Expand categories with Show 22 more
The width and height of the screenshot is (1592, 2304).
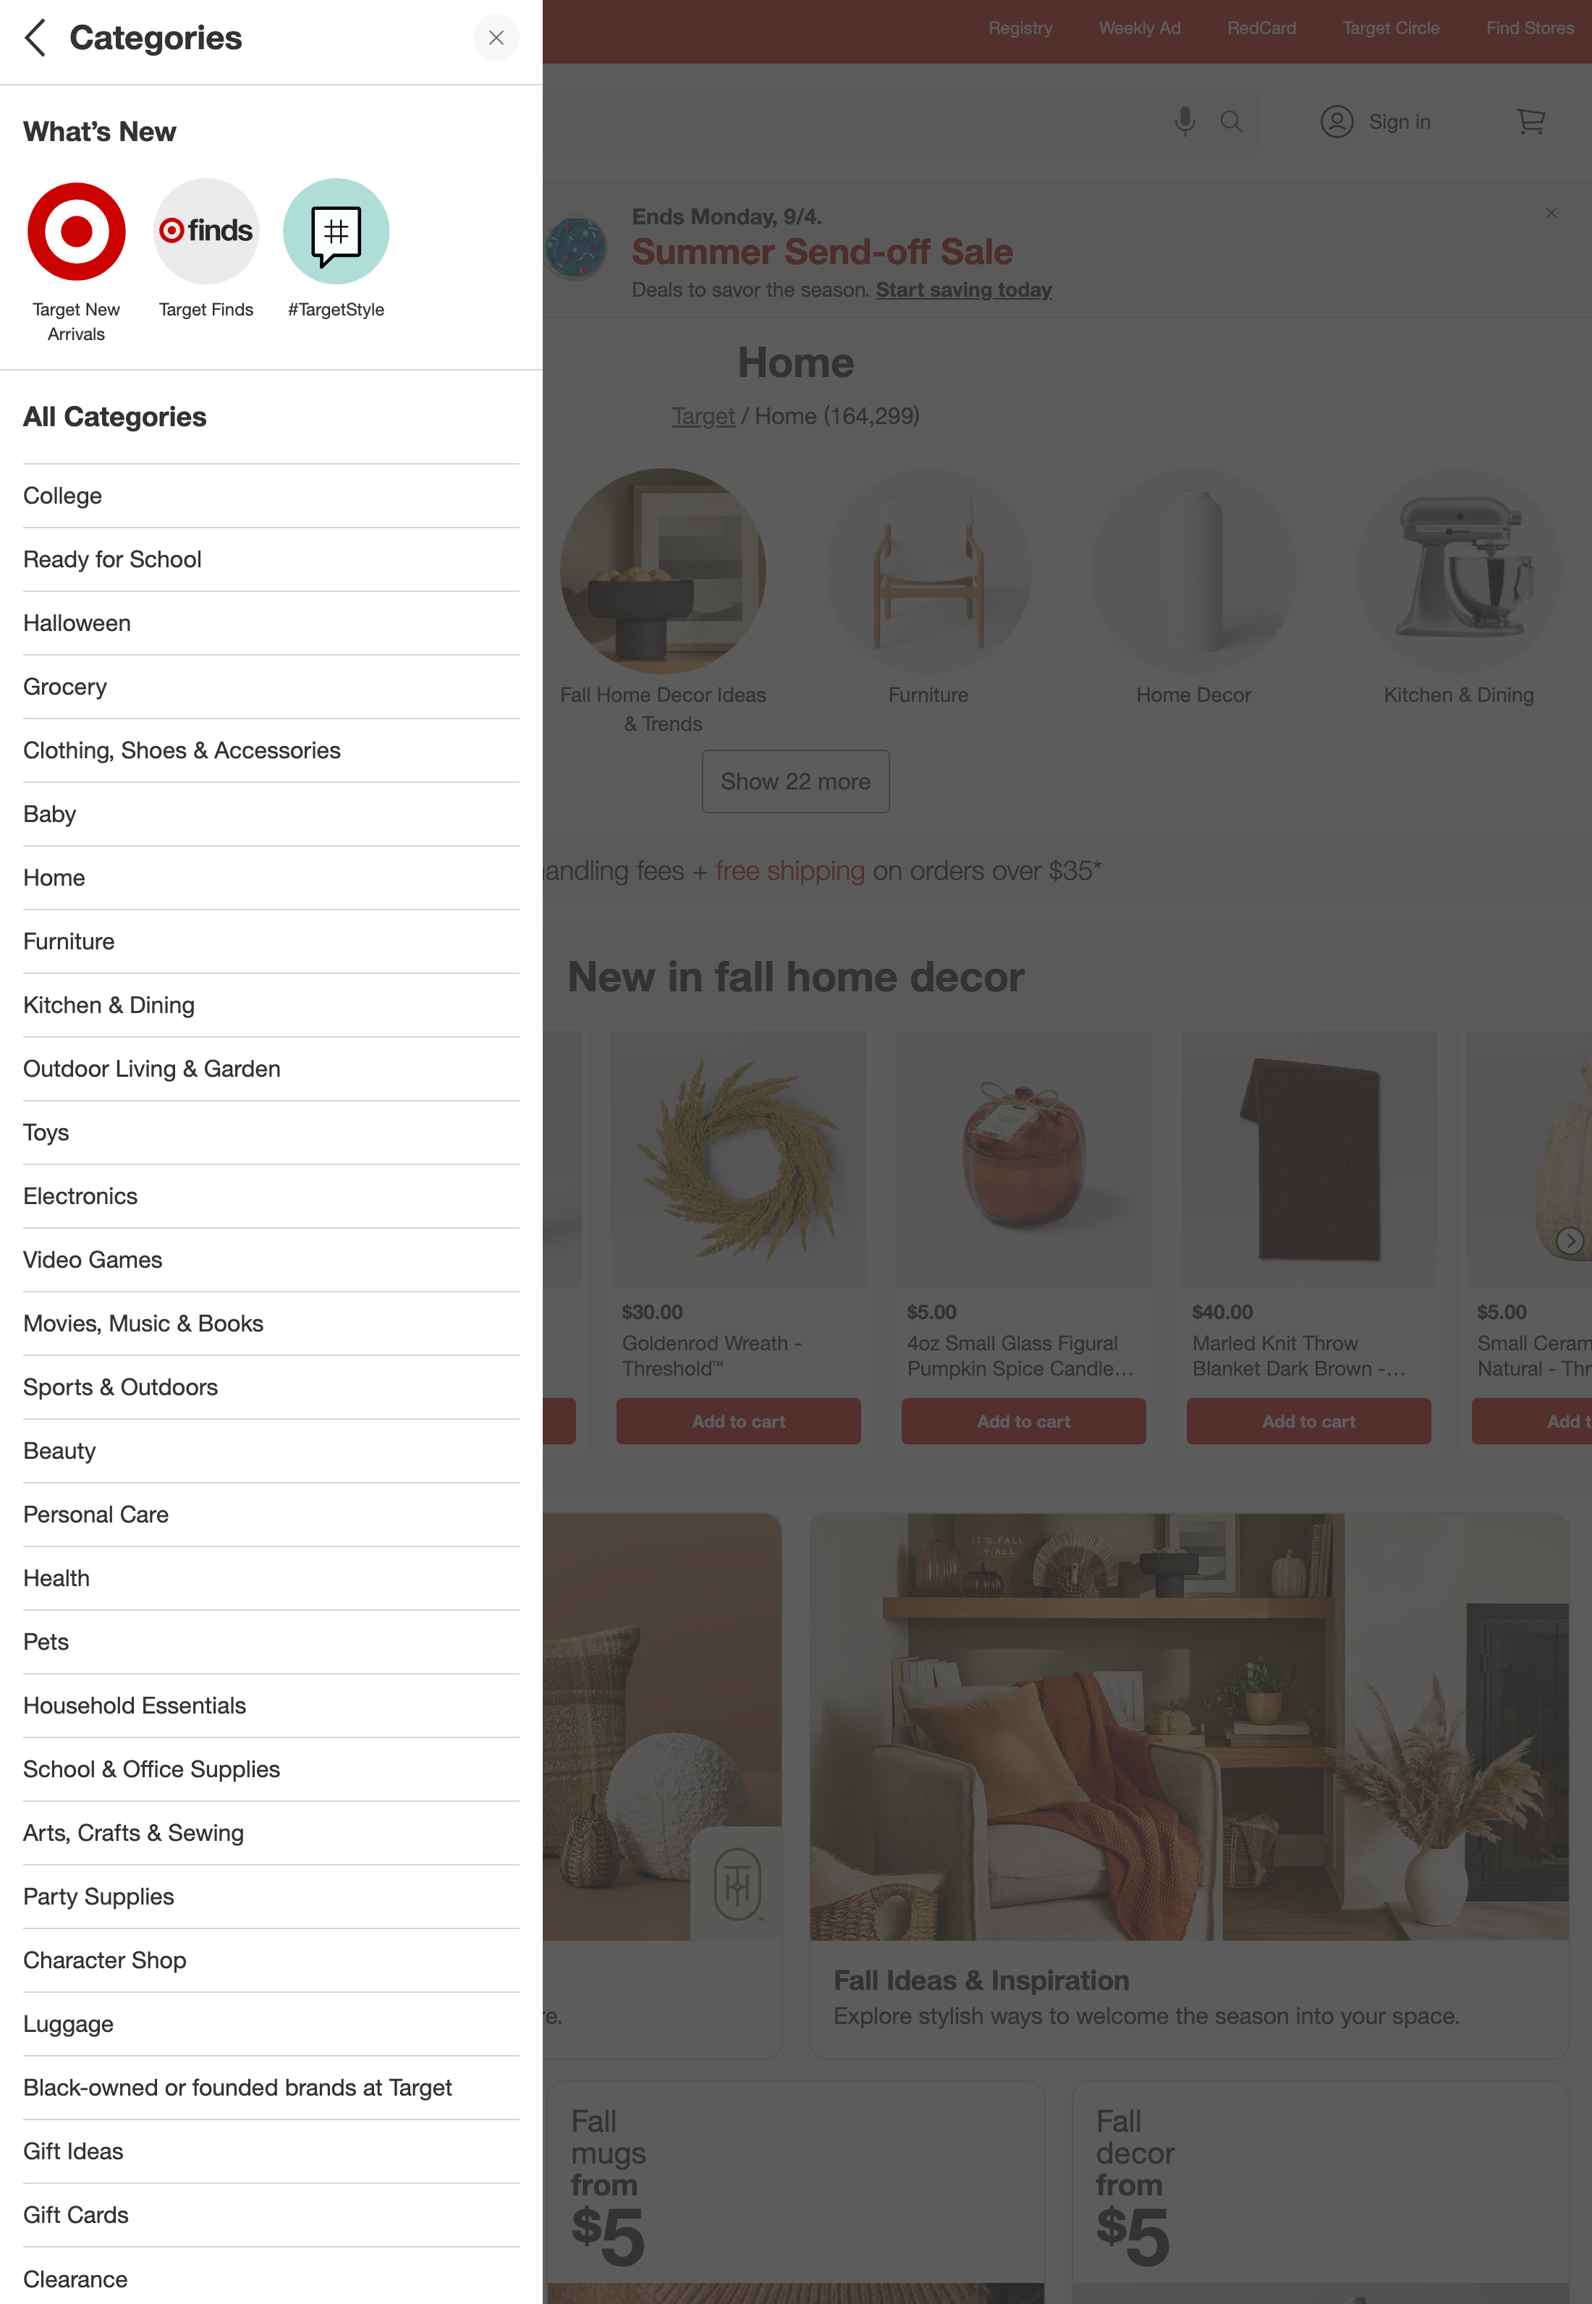pyautogui.click(x=795, y=781)
